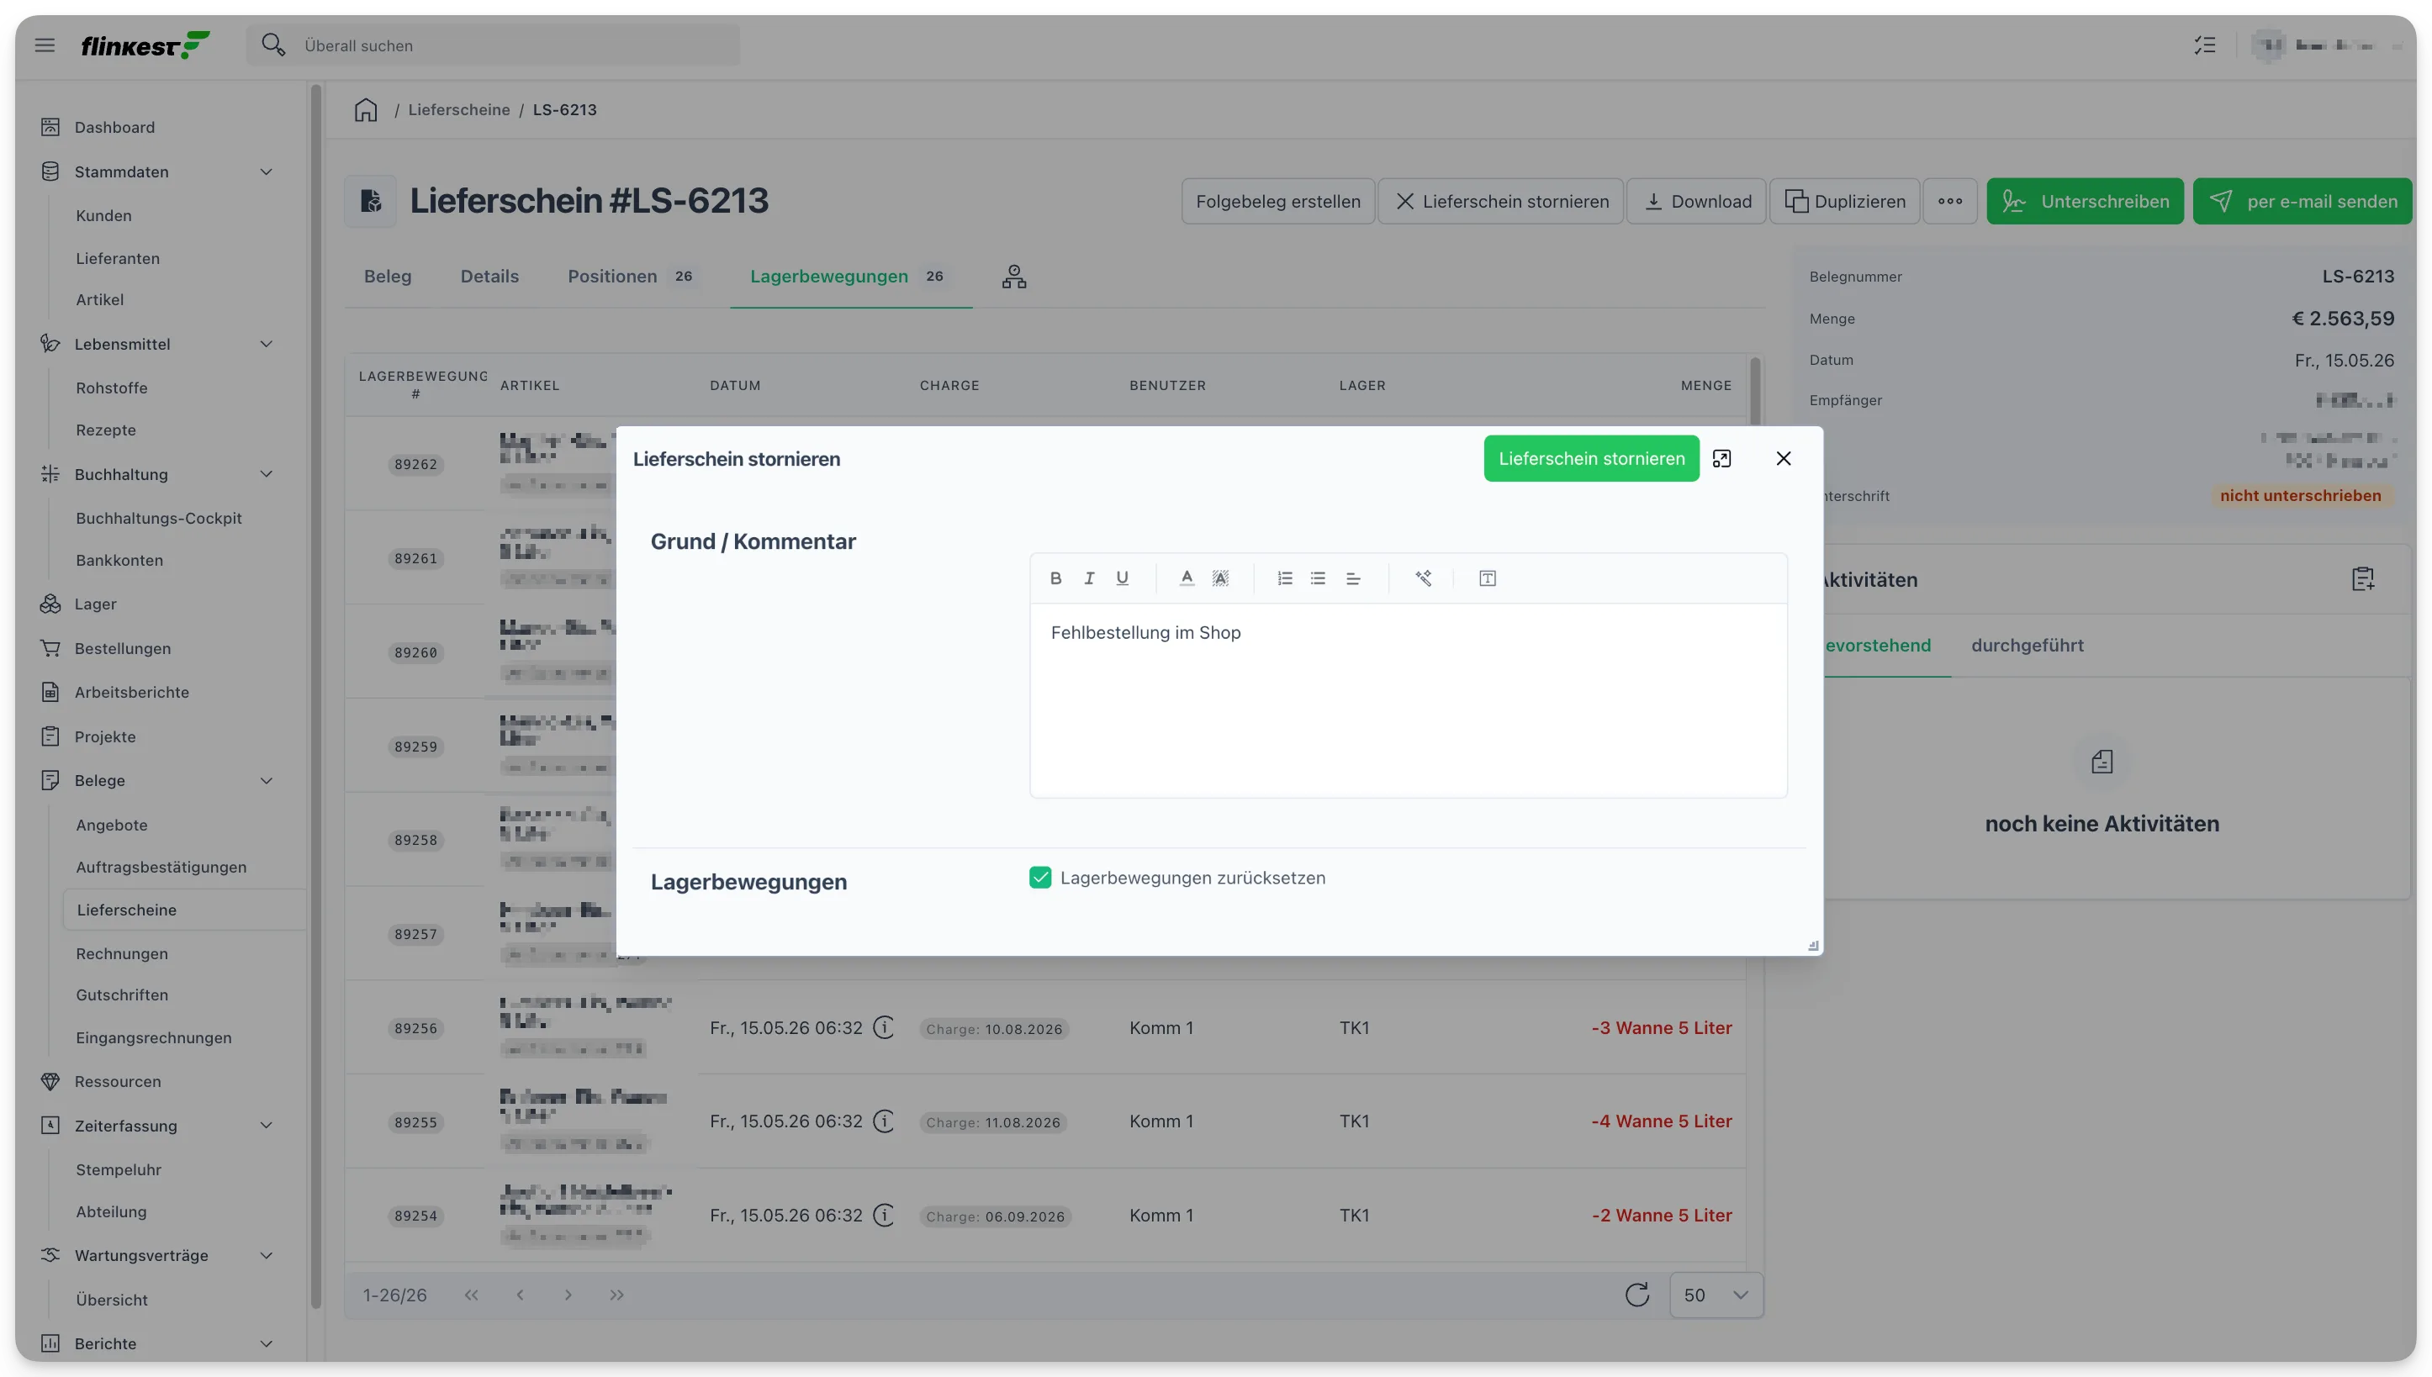Toggle bold formatting in comment editor
Image resolution: width=2432 pixels, height=1377 pixels.
click(x=1055, y=578)
